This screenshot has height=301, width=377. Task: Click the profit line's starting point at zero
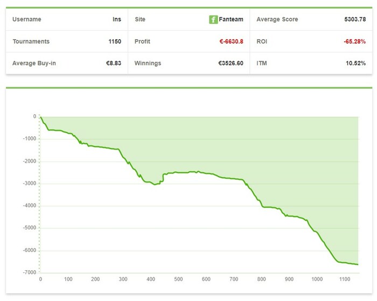[40, 117]
